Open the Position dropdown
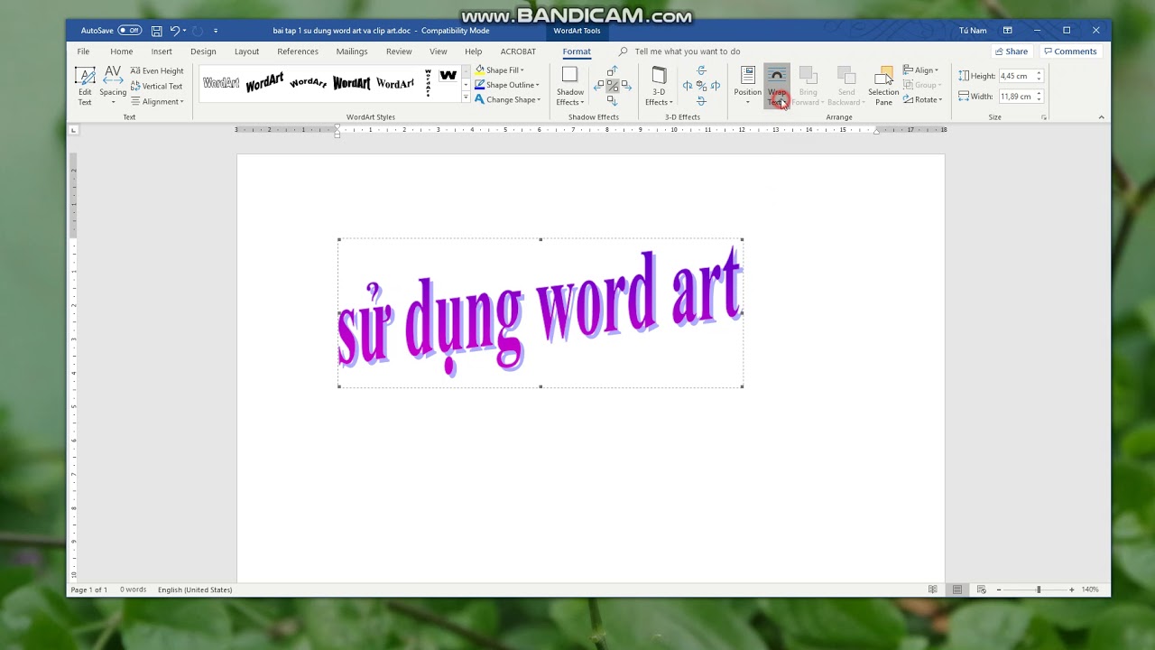The width and height of the screenshot is (1155, 650). point(747,86)
